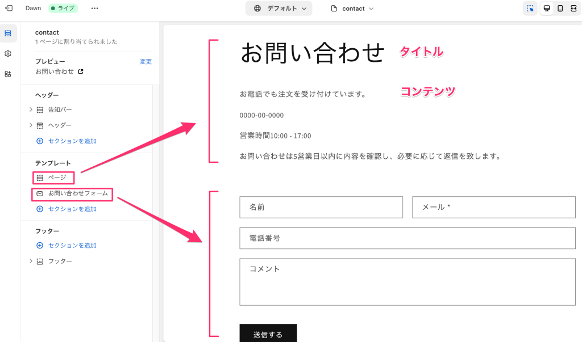The width and height of the screenshot is (582, 342).
Task: Open theme settings gear in the left rail
Action: coord(8,53)
